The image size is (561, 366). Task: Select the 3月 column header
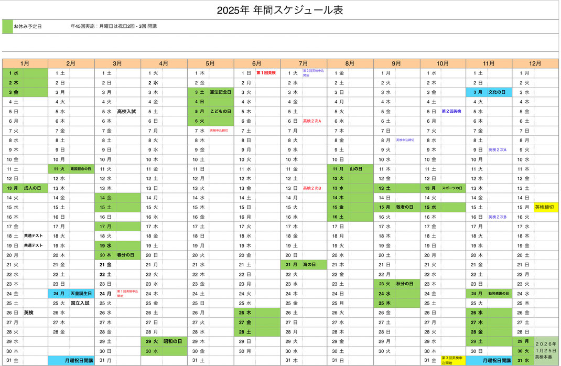coord(117,63)
